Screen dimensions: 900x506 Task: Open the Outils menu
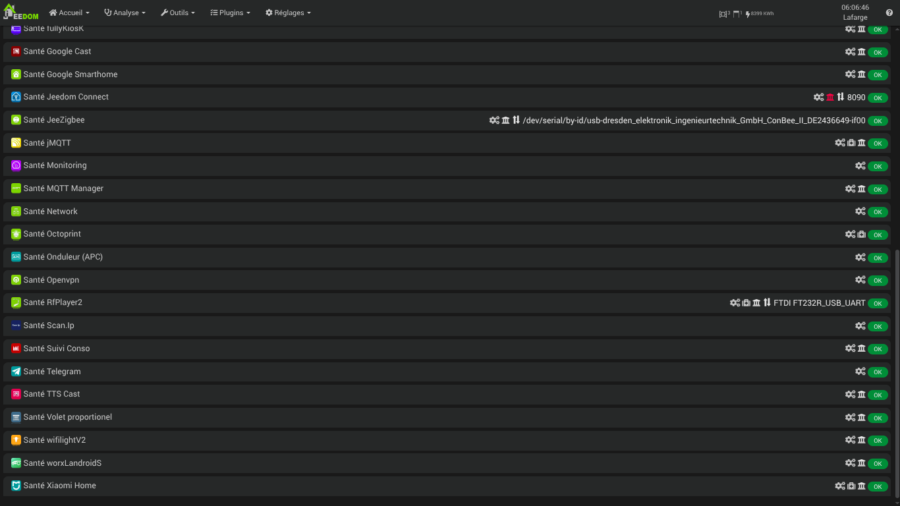pyautogui.click(x=178, y=13)
